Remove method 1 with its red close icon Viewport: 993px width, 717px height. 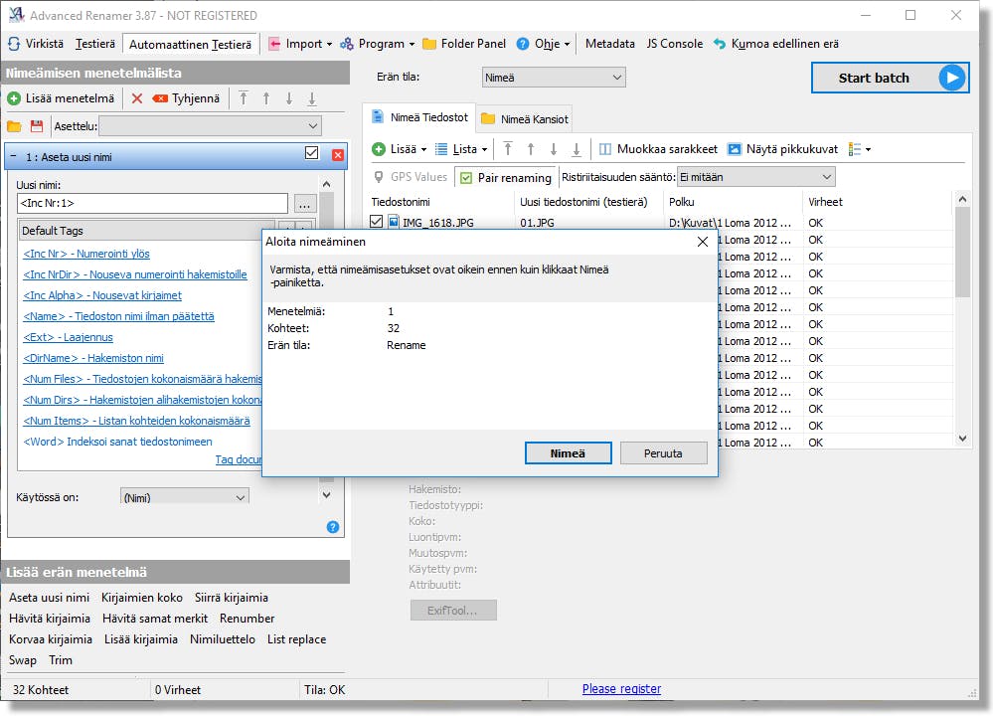(338, 154)
